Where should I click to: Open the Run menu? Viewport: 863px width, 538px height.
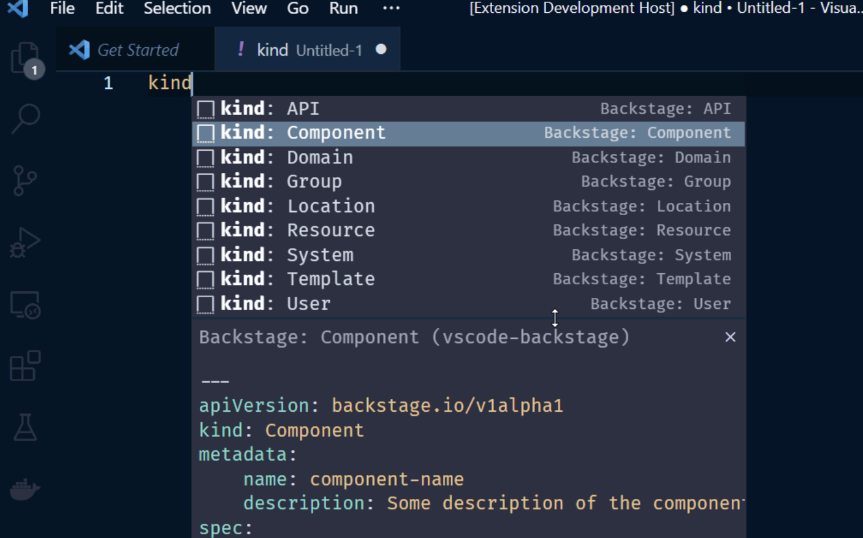(x=343, y=9)
